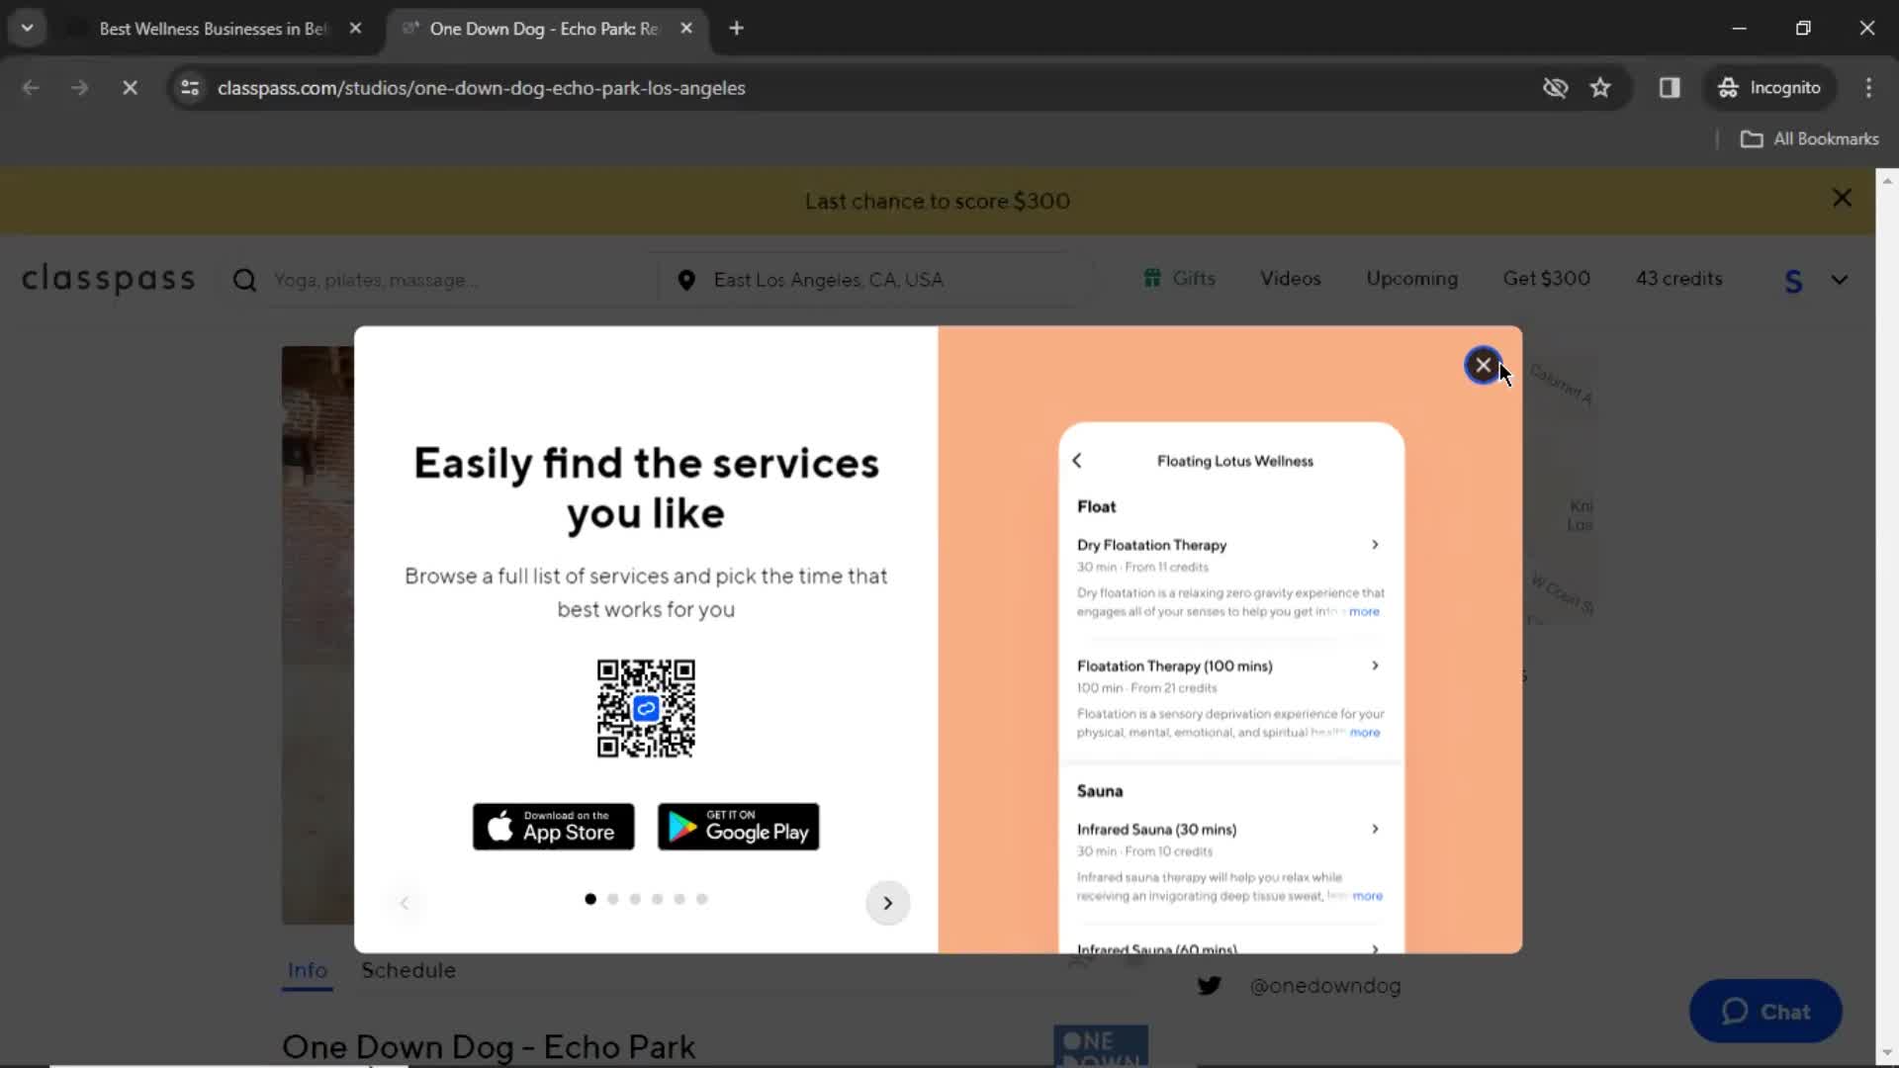Expand the Infrared Sauna 30 mins chevron
1899x1068 pixels.
point(1375,828)
